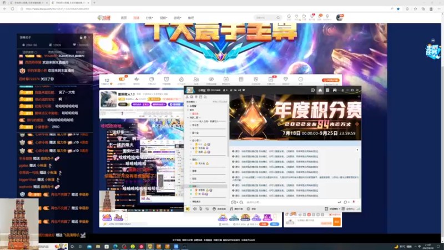Click the 年度积分赛 banner in YY window

[295, 117]
